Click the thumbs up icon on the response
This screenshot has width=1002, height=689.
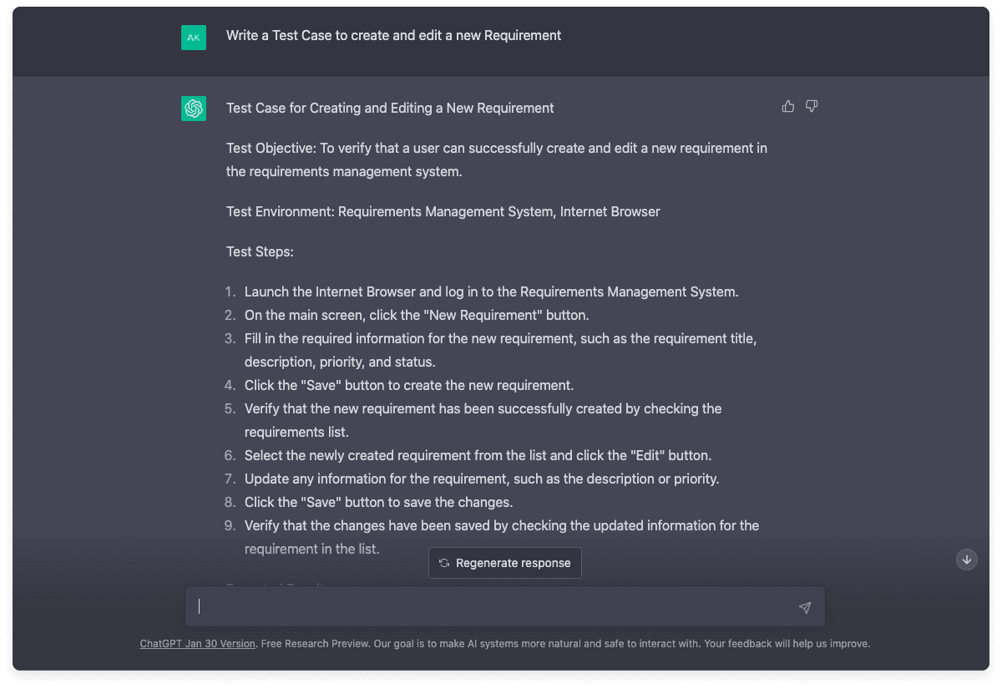tap(787, 106)
